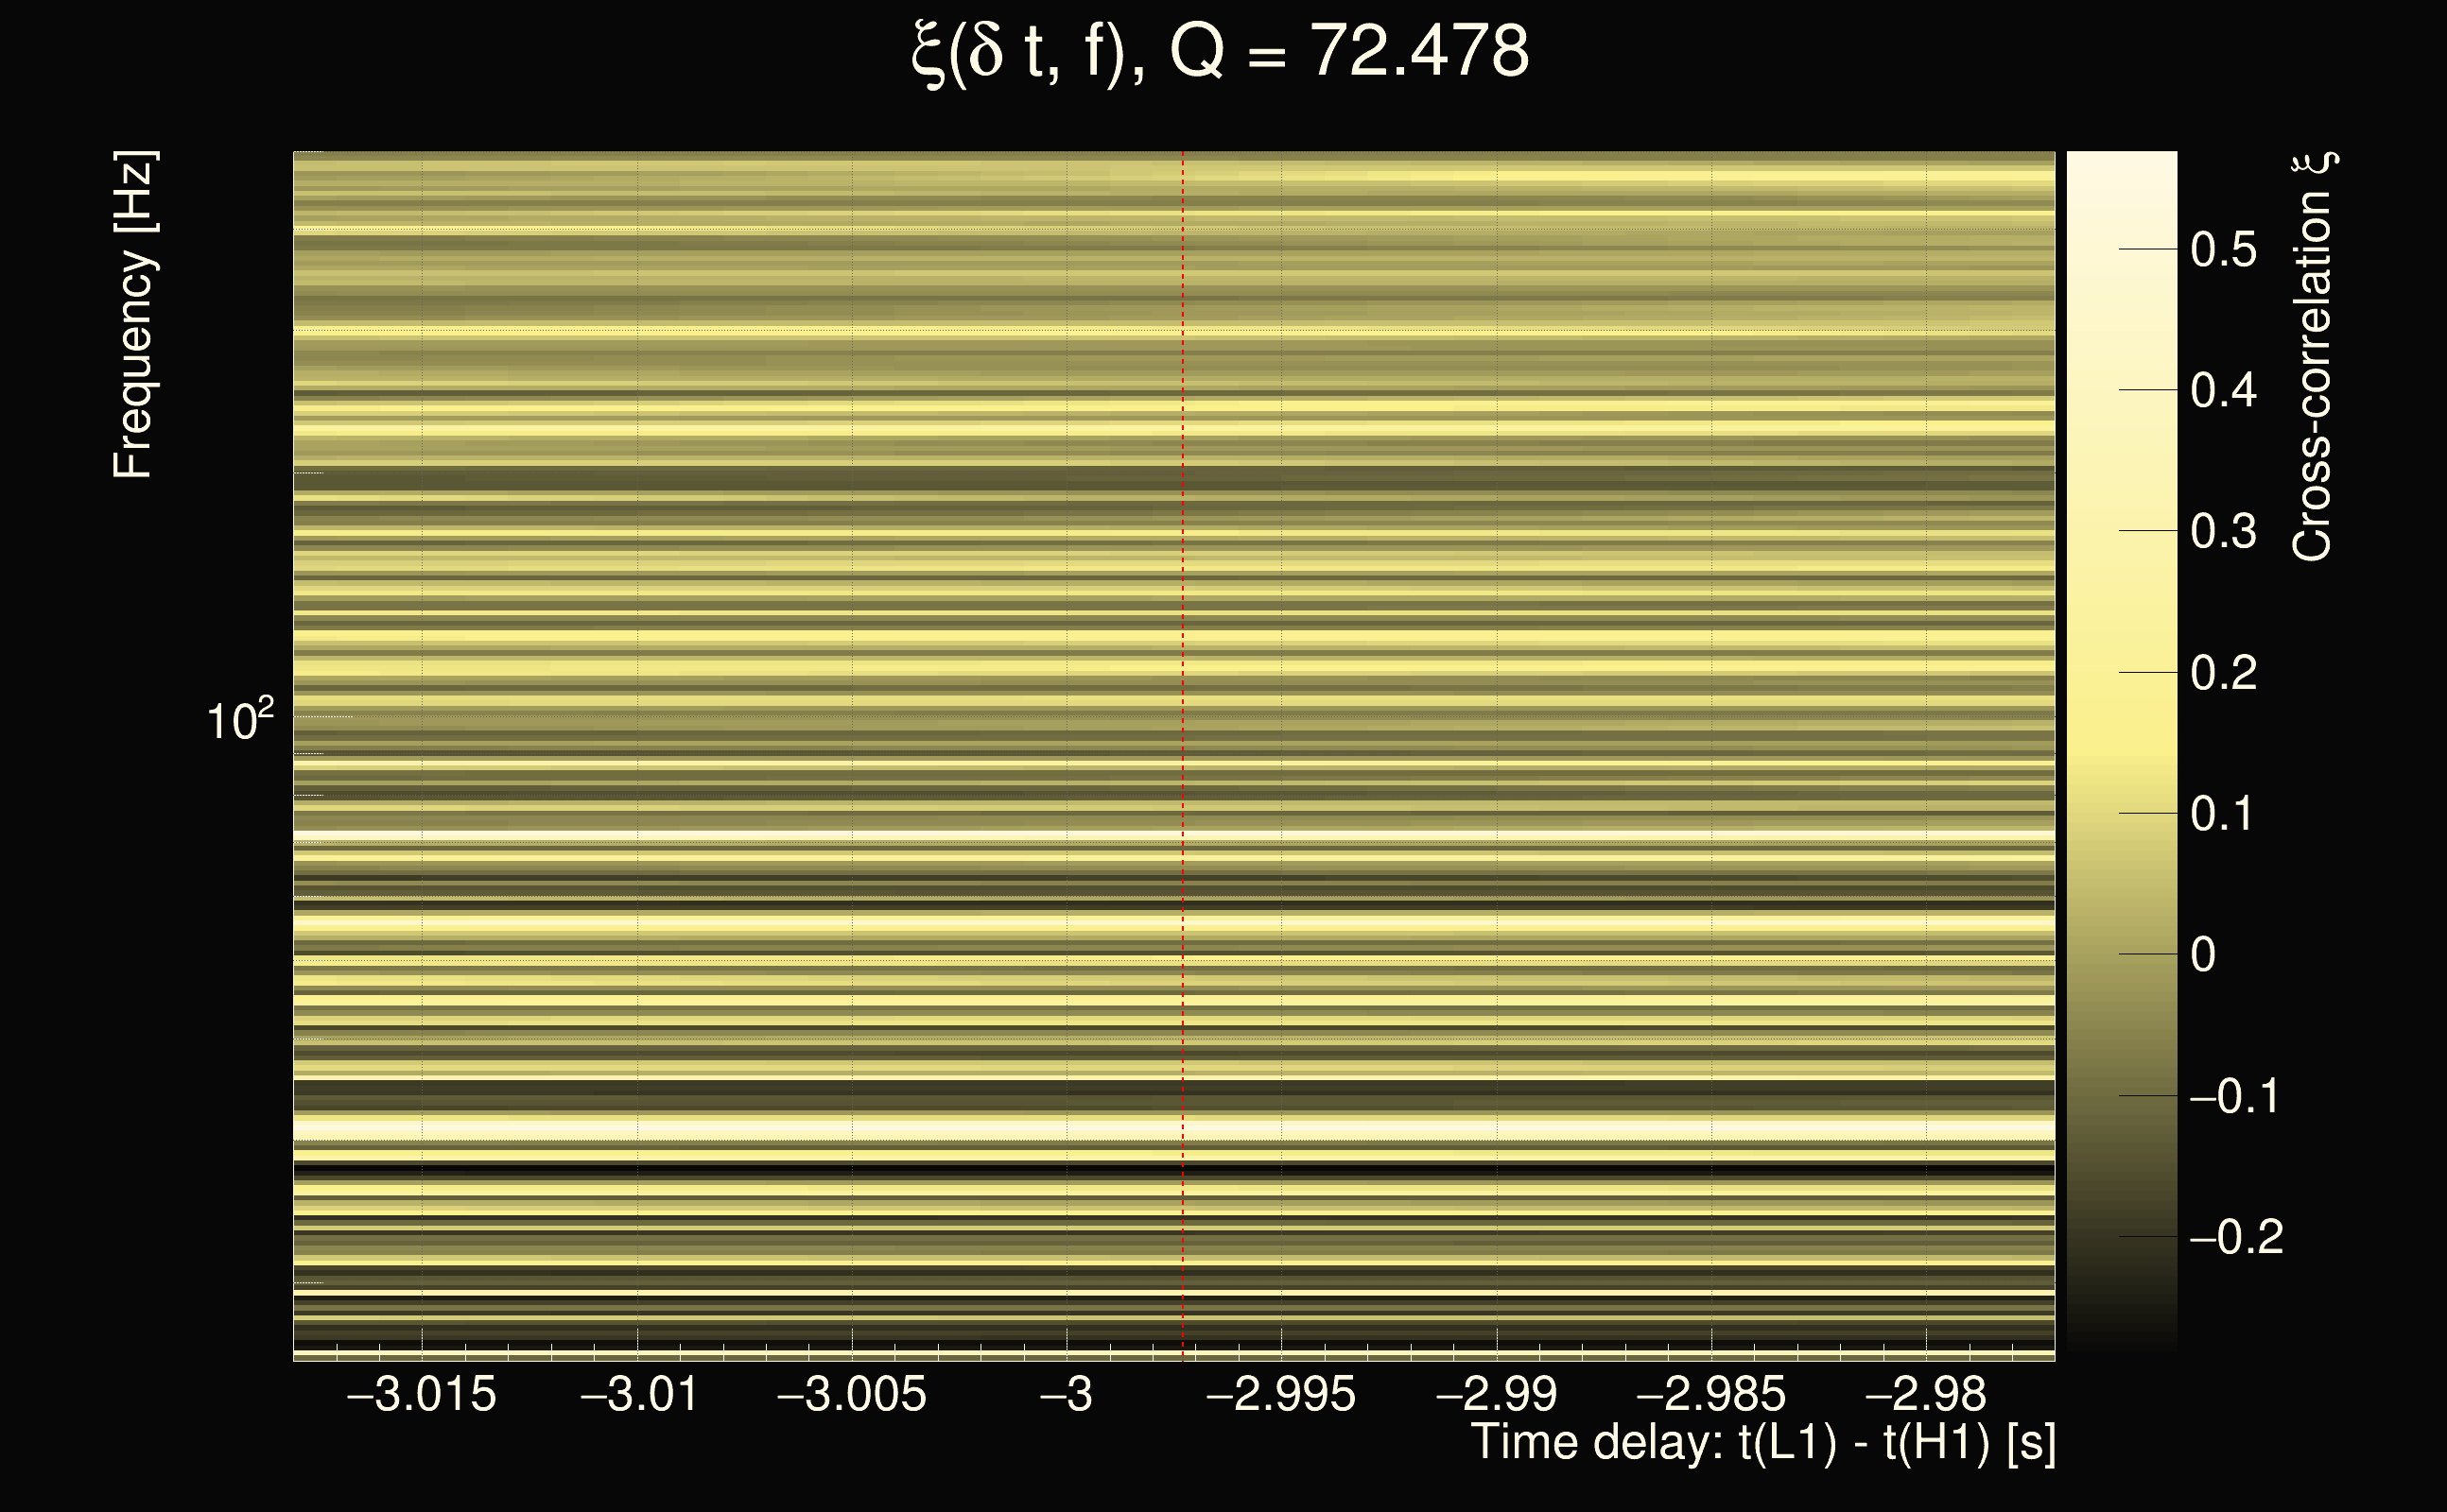Click the -2.99 x-axis tick label
This screenshot has height=1512, width=2447.
click(x=1497, y=1394)
